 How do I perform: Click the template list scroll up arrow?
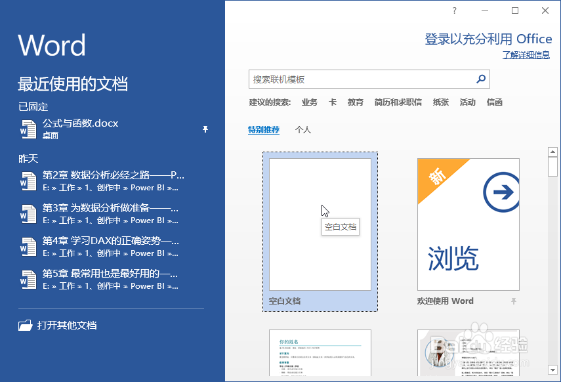552,152
